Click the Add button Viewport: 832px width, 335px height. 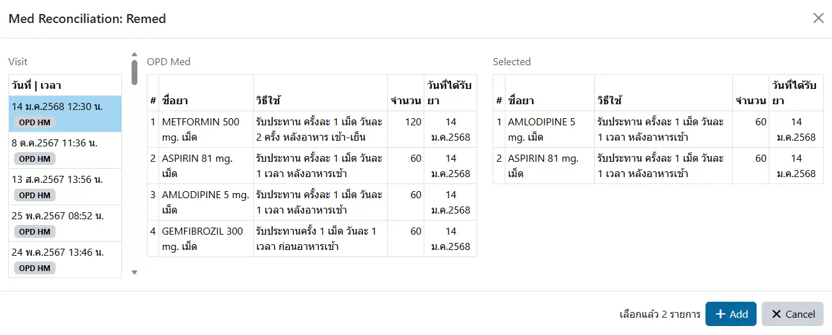(731, 314)
